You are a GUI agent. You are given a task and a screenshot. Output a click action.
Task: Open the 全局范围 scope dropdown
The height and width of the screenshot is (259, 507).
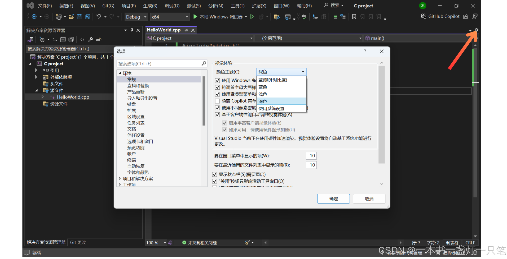[x=309, y=38]
